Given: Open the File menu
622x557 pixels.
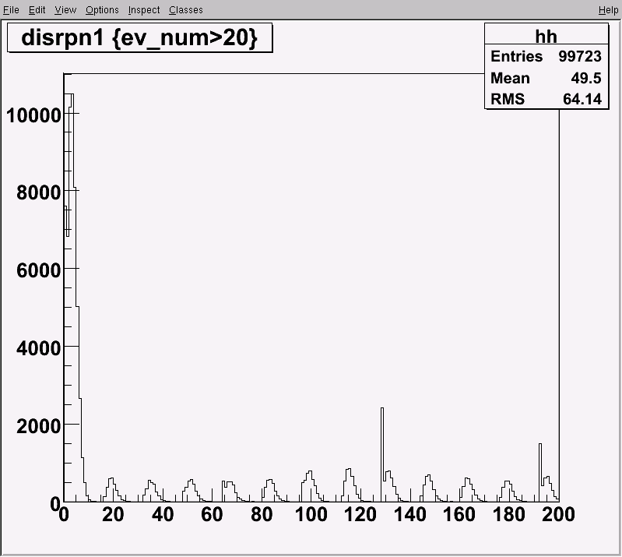Looking at the screenshot, I should tap(11, 10).
